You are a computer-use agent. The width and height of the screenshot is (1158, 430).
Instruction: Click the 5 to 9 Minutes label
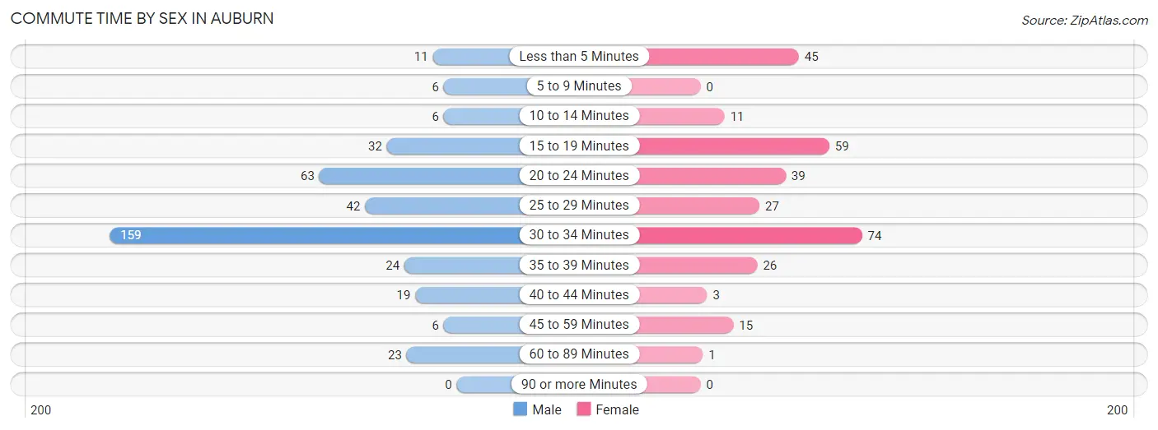579,86
